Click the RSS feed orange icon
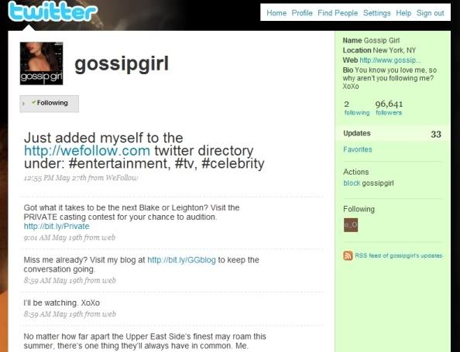This screenshot has width=460, height=352. (348, 255)
